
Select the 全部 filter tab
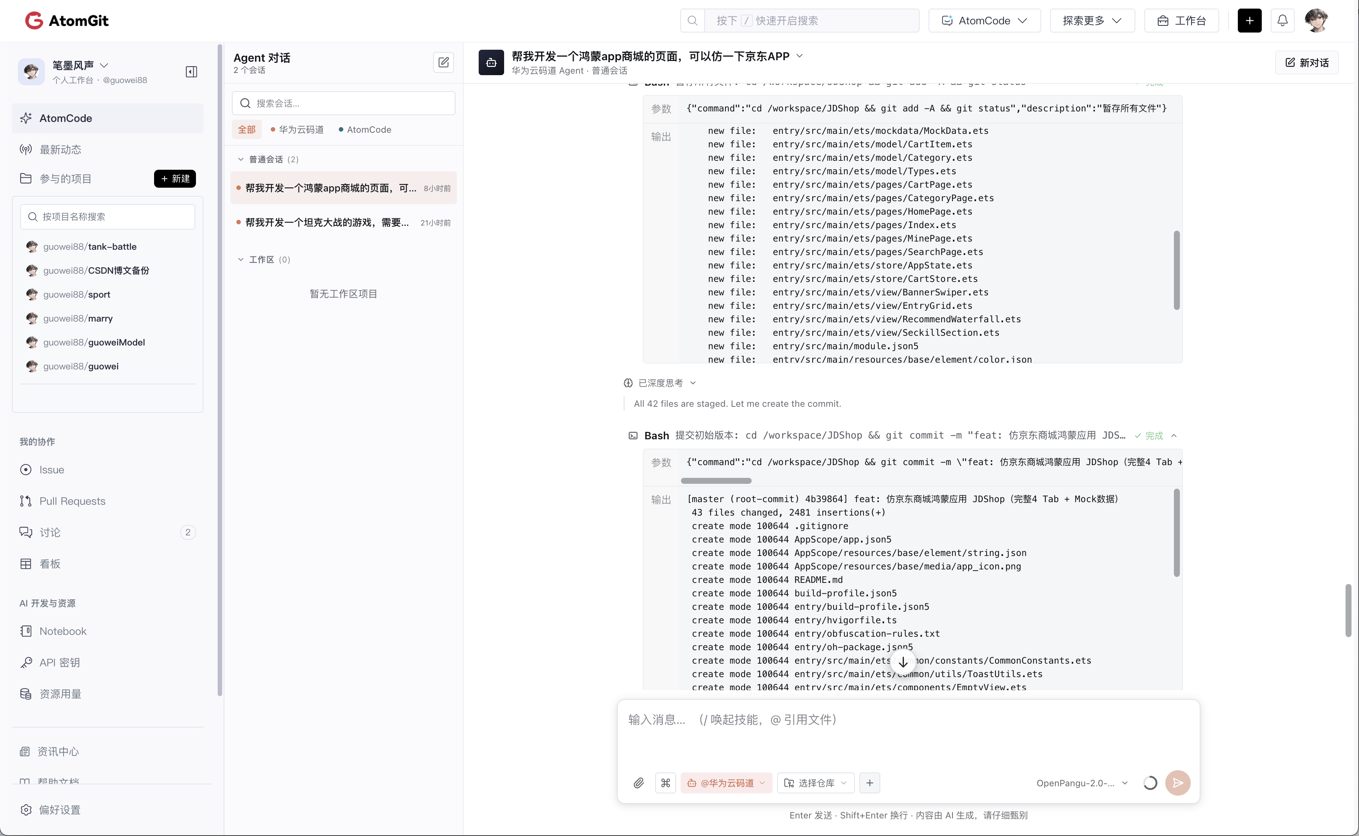[x=246, y=129]
